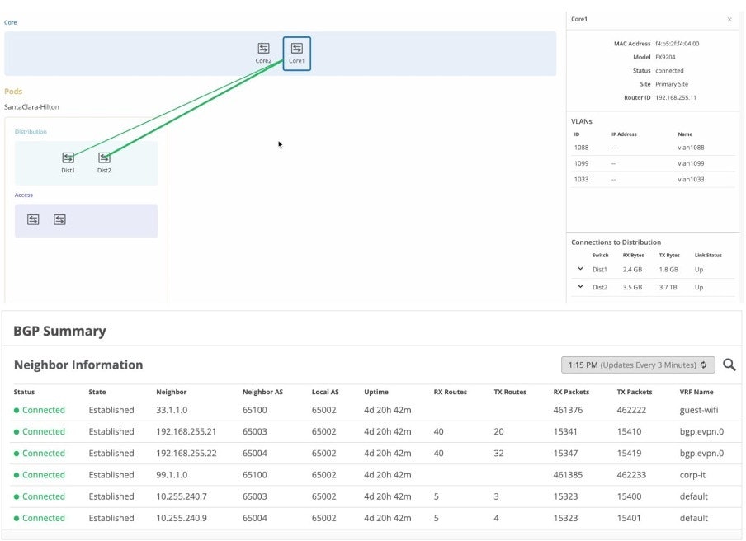Open search in Neighbor Information

coord(729,365)
